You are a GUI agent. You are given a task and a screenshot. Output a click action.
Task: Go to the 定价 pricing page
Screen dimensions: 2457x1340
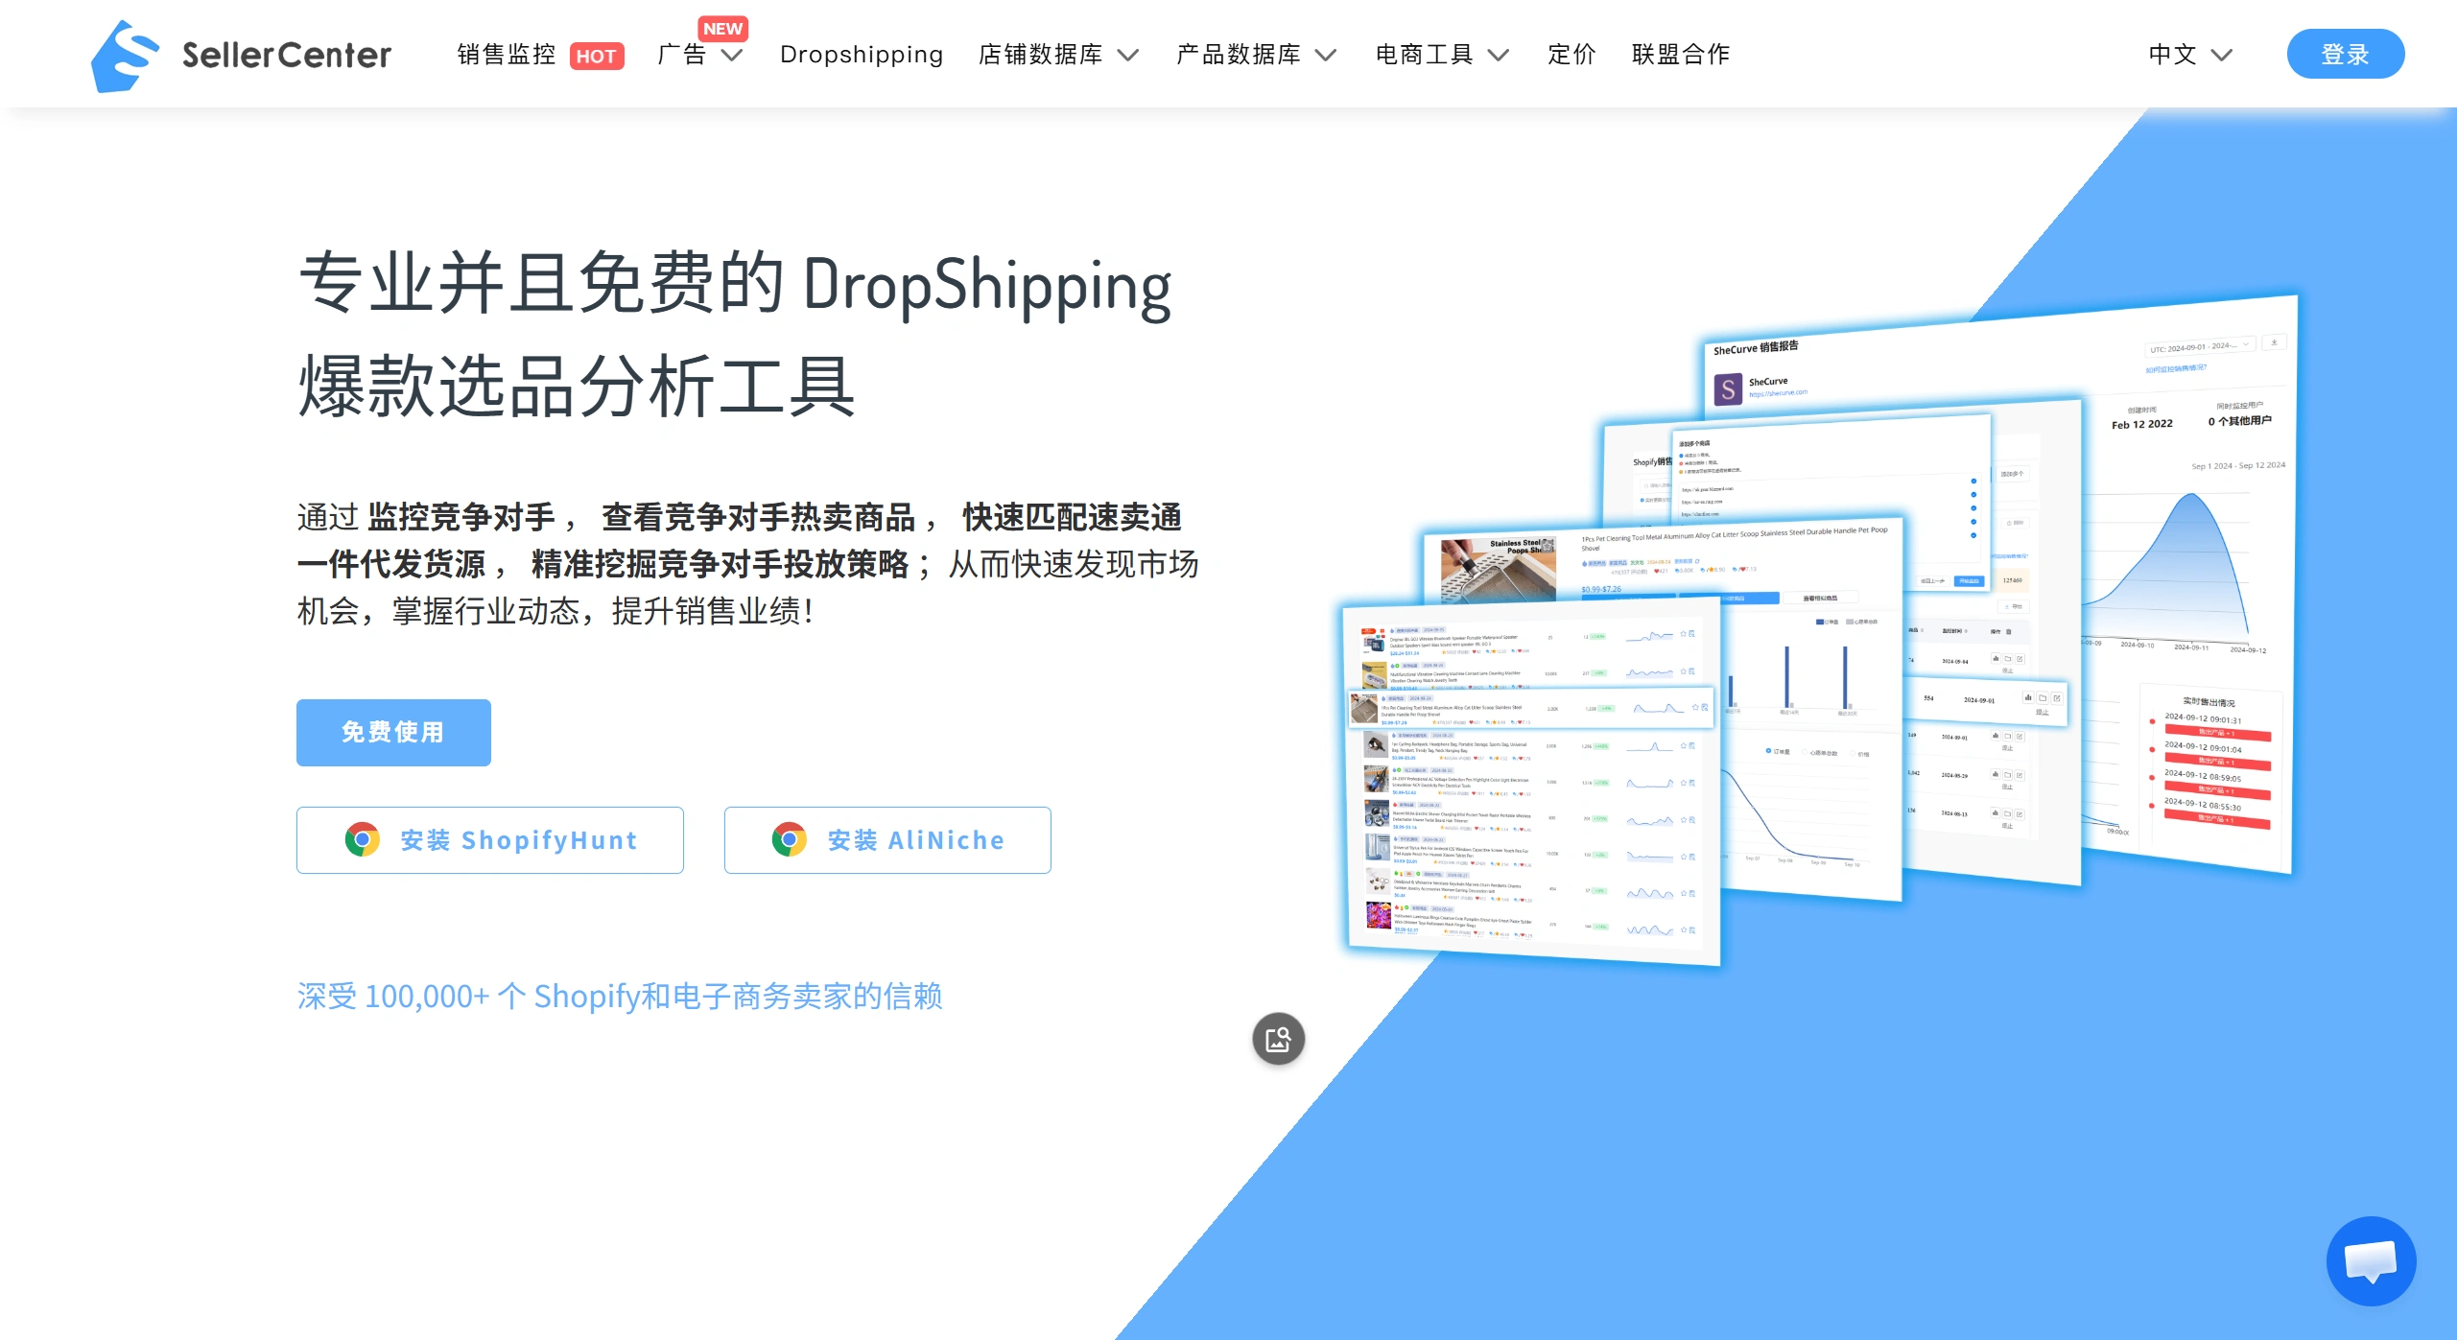pyautogui.click(x=1572, y=55)
